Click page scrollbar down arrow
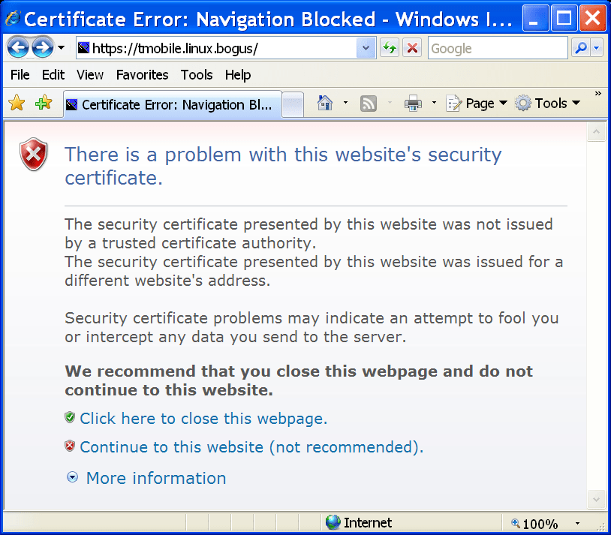The height and width of the screenshot is (535, 611). pyautogui.click(x=596, y=499)
